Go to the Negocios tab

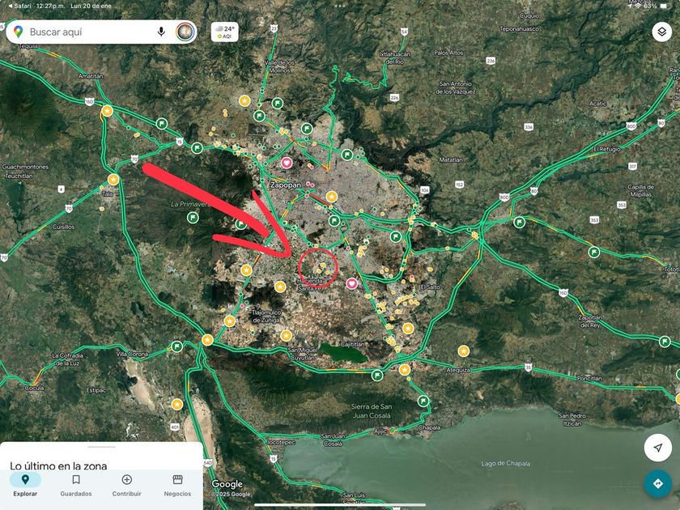[x=177, y=485]
